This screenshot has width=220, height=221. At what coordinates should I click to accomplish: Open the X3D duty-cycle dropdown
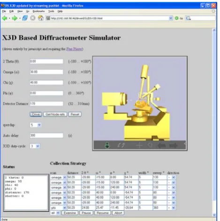point(35,146)
